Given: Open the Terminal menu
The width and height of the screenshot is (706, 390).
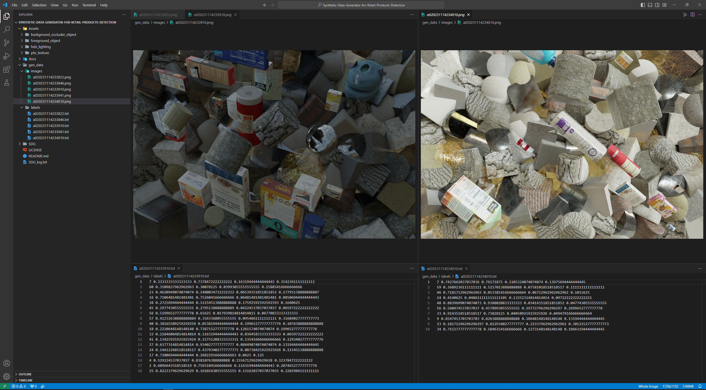Looking at the screenshot, I should point(89,5).
